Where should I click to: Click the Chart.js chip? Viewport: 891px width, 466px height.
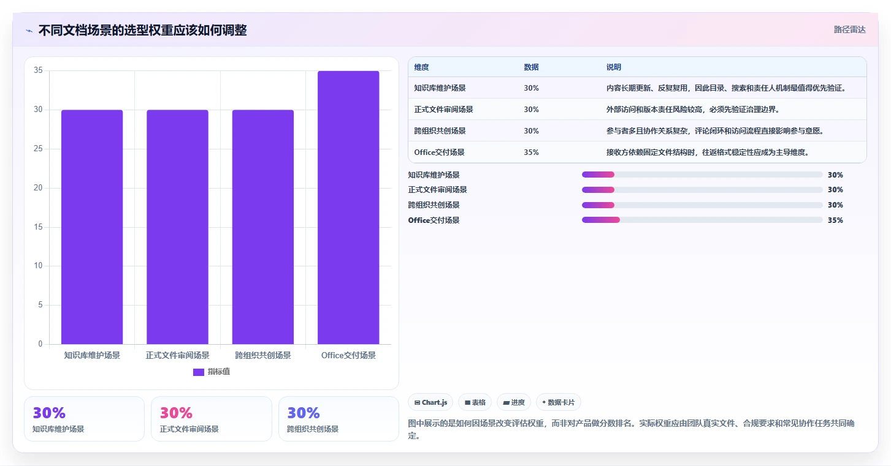430,402
